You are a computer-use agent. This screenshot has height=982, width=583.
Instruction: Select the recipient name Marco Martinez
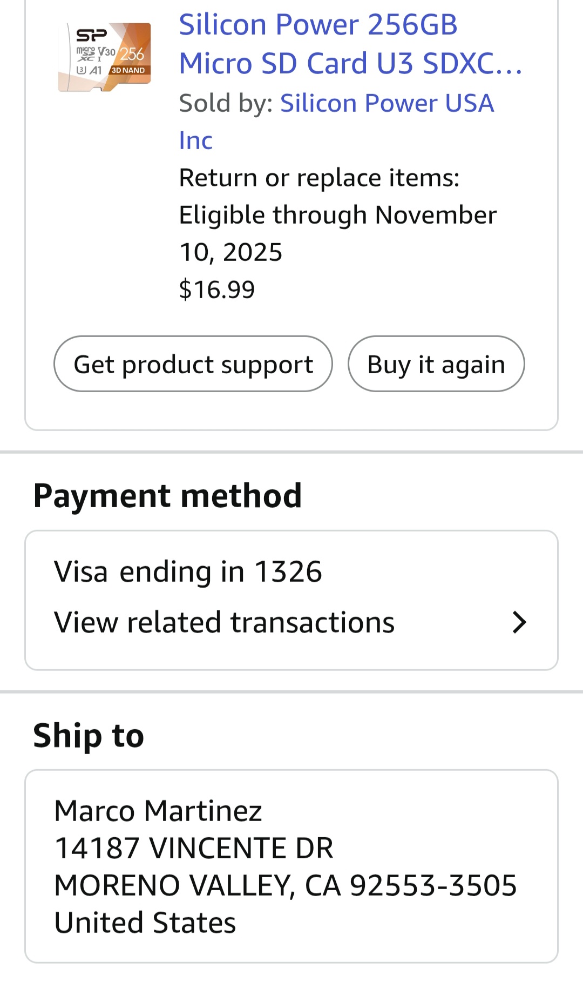[158, 811]
